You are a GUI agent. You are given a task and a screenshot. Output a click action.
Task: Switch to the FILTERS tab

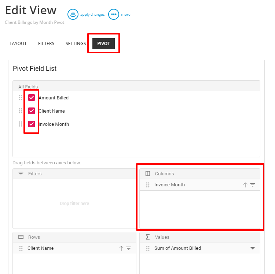(x=46, y=44)
